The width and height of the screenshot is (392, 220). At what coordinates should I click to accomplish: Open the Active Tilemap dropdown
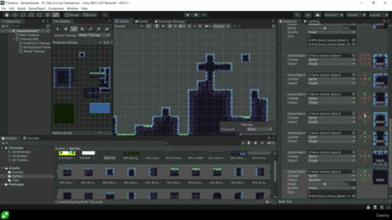(94, 35)
